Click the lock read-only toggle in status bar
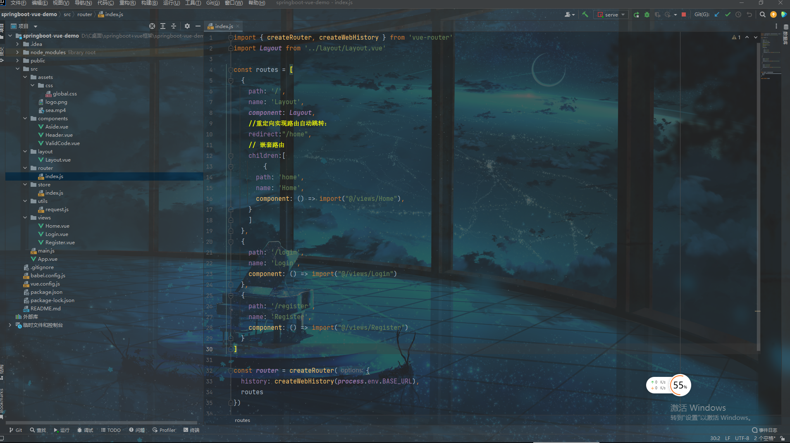 (783, 438)
